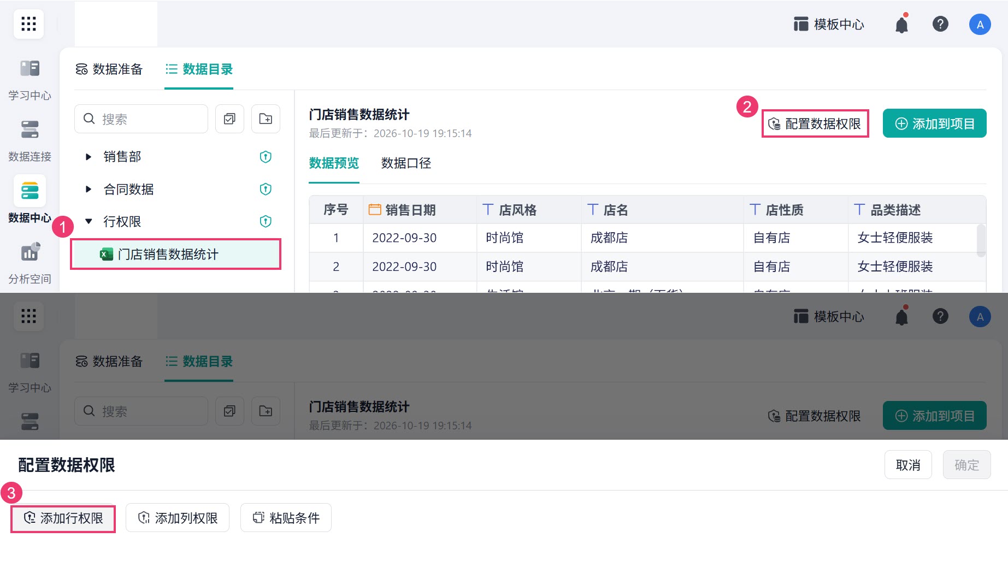Open 数据连接 in the sidebar
The image size is (1008, 567).
[30, 141]
